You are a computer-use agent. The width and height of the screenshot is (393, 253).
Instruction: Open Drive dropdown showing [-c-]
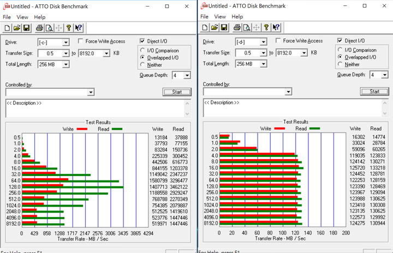click(53, 42)
